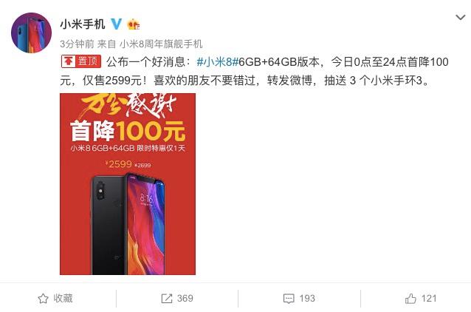
Task: Click the 收藏 favorite button label
Action: tap(63, 298)
